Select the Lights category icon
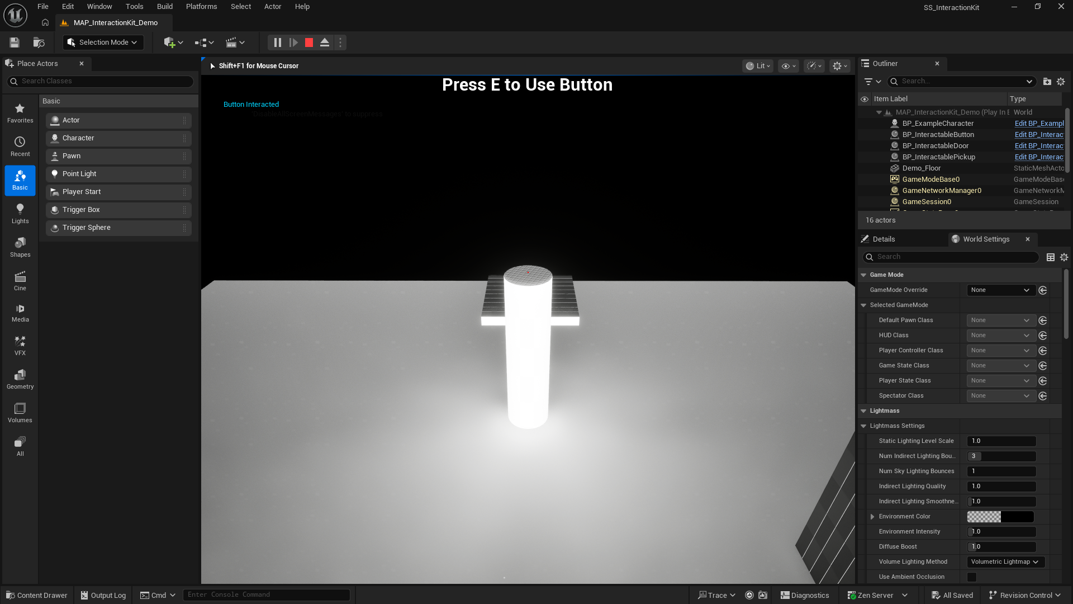 coord(20,214)
